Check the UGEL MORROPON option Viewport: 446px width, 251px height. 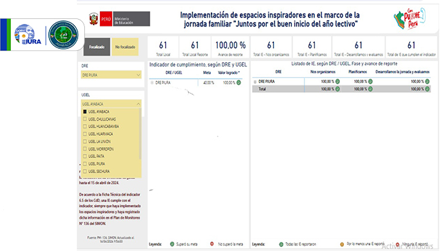(85, 149)
